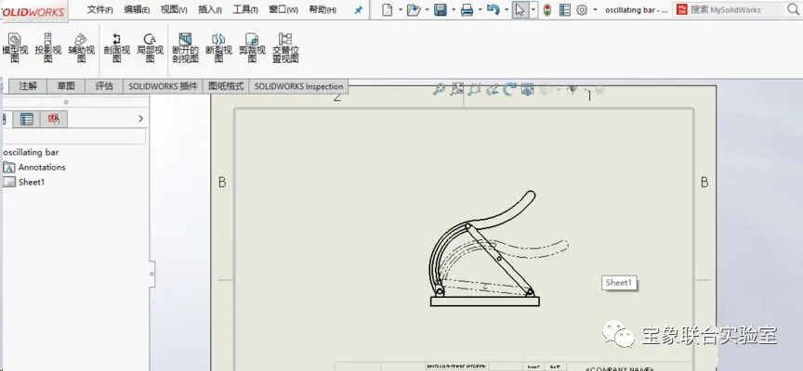This screenshot has height=371, width=803.
Task: Click the New document icon
Action: coord(388,9)
